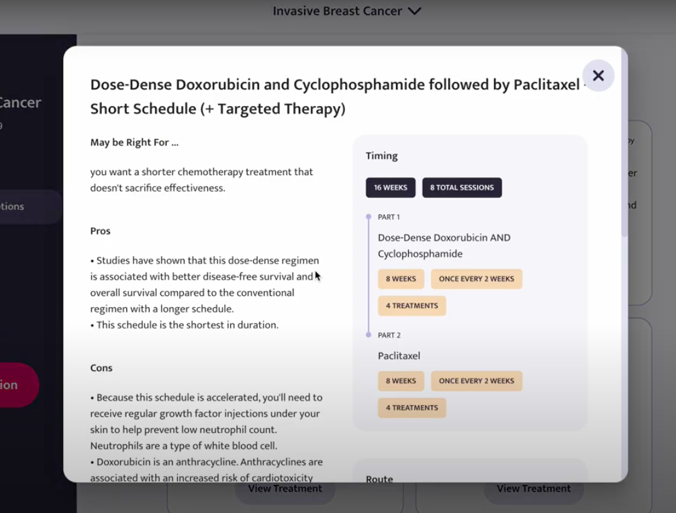Click the 8 WEEKS tag under Paclitaxel
Image resolution: width=676 pixels, height=513 pixels.
401,381
